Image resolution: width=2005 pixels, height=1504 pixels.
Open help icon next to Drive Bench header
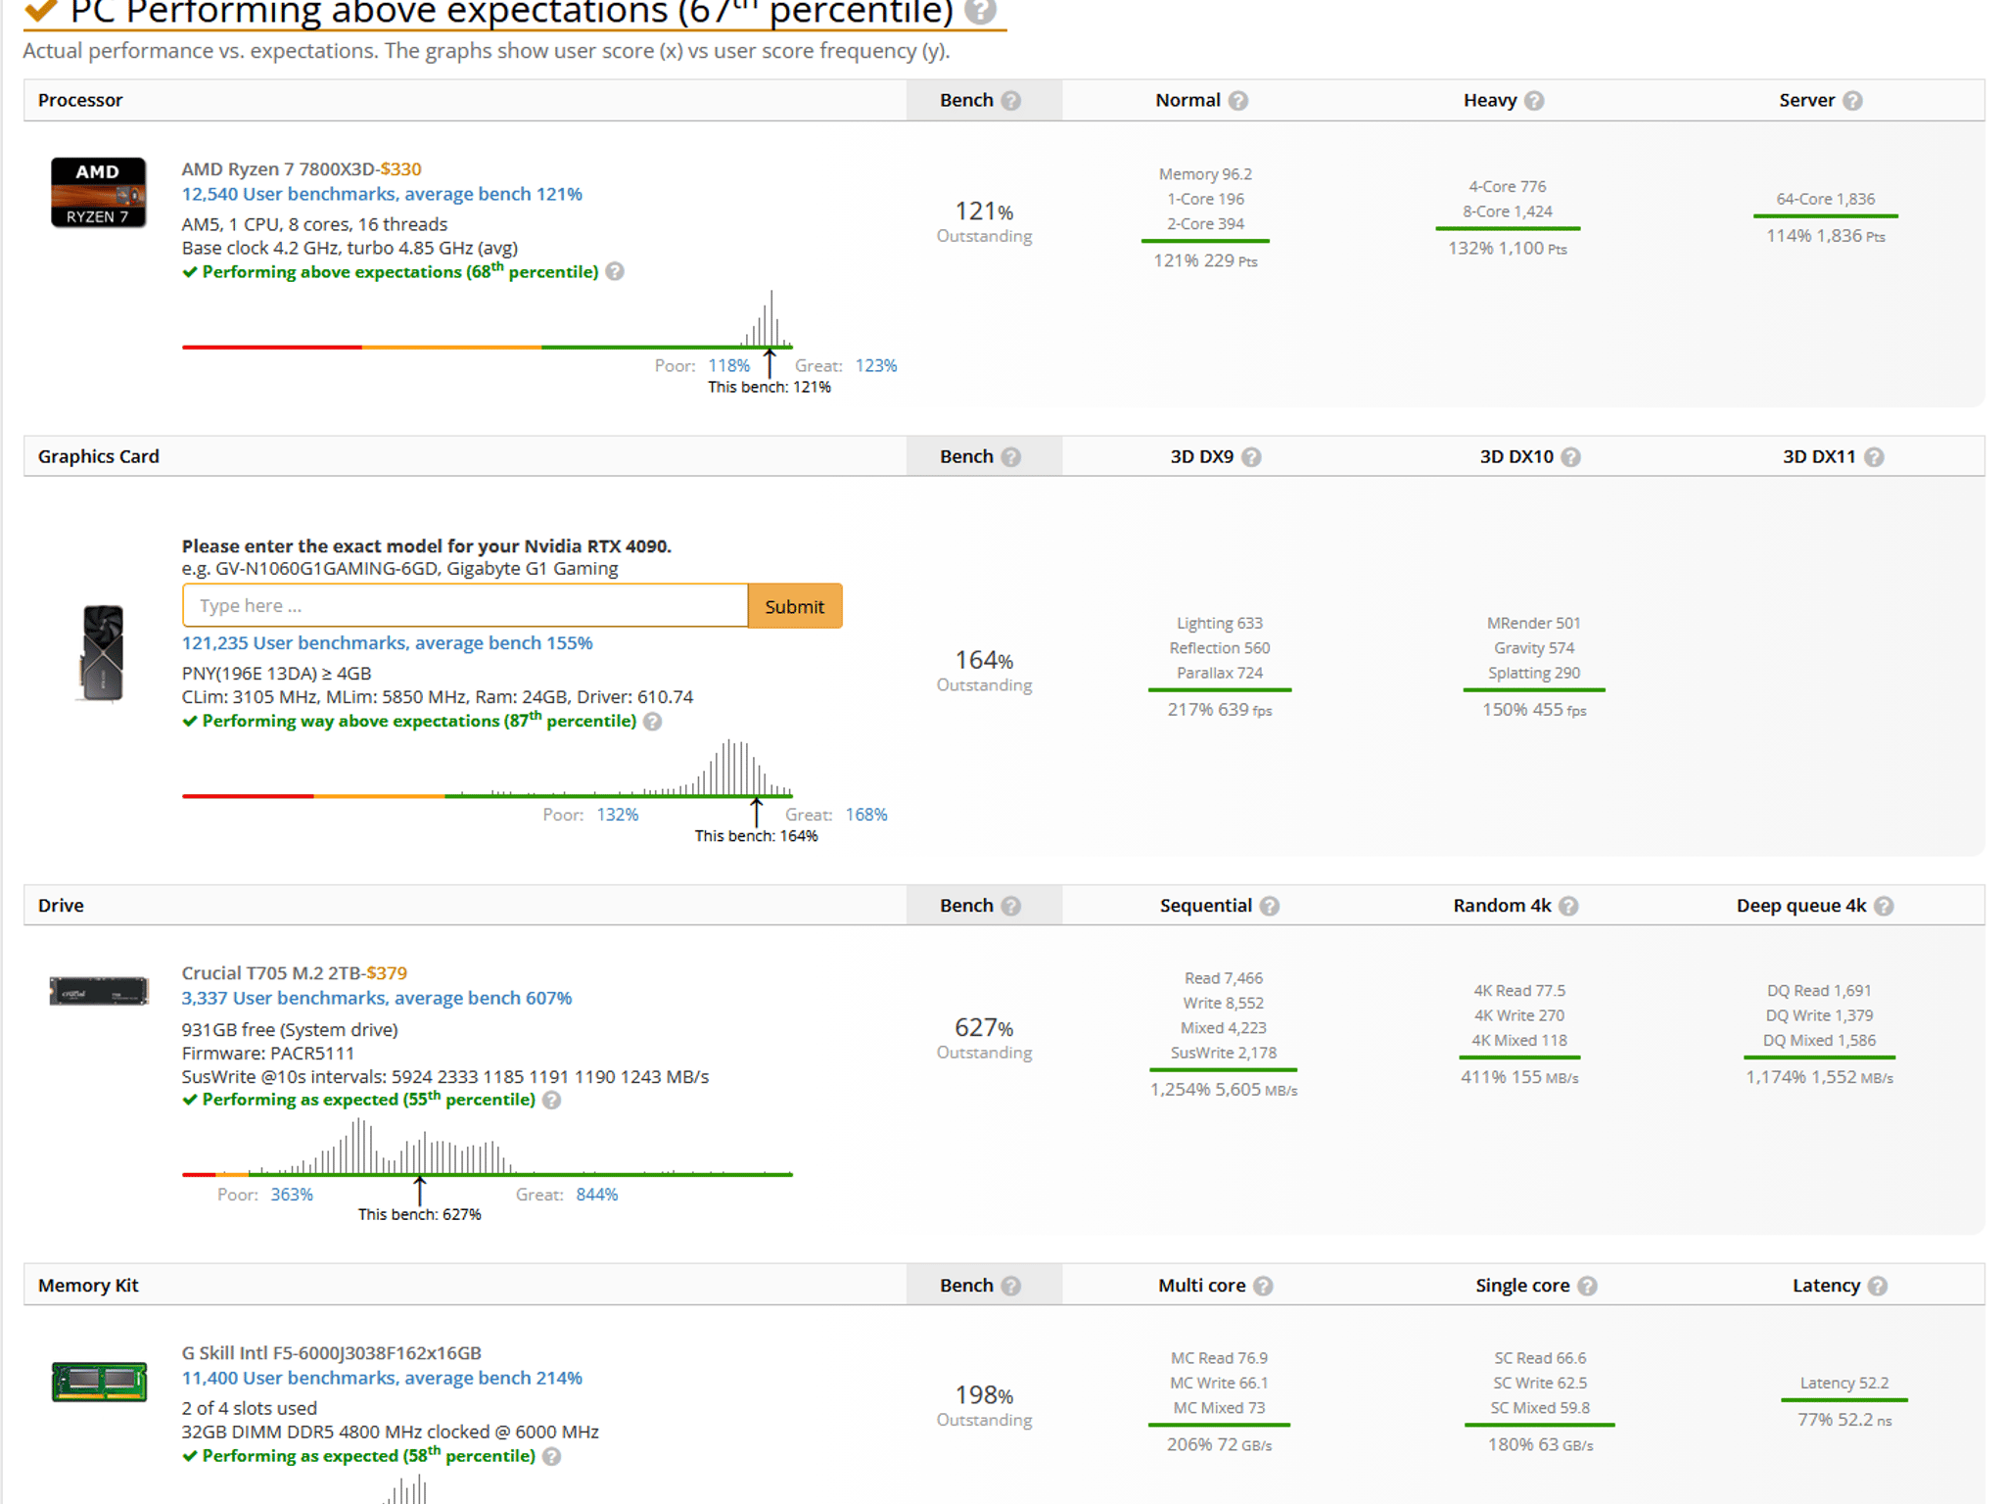point(1011,906)
